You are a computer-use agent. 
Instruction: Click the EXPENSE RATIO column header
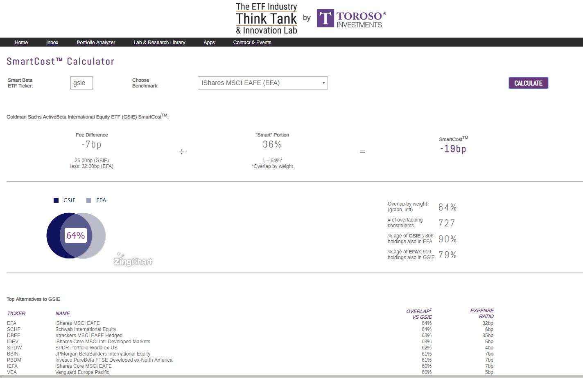coord(482,313)
